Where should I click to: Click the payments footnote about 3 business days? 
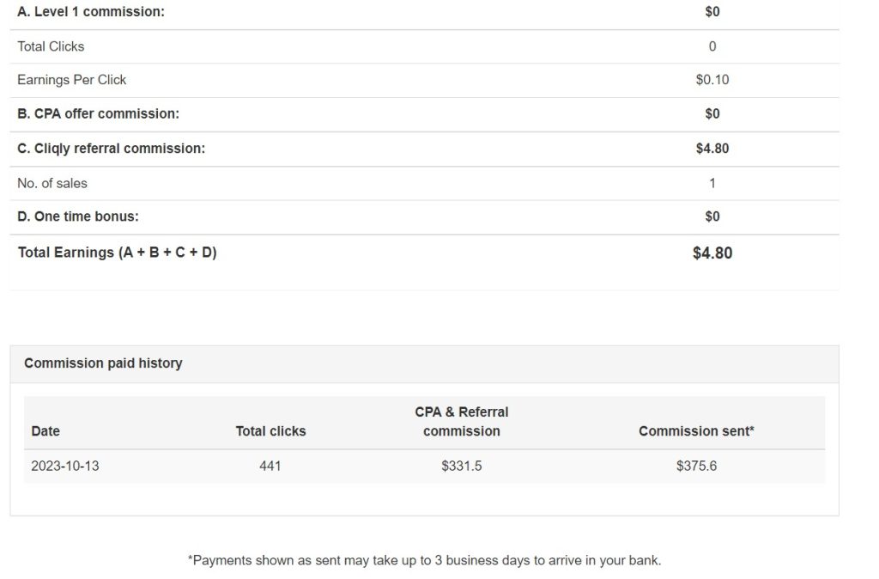coord(424,560)
